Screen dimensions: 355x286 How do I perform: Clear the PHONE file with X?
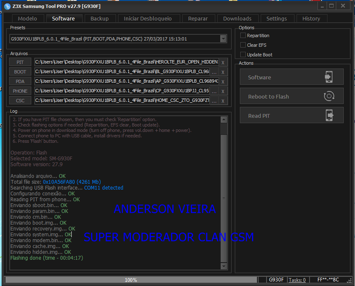223,91
